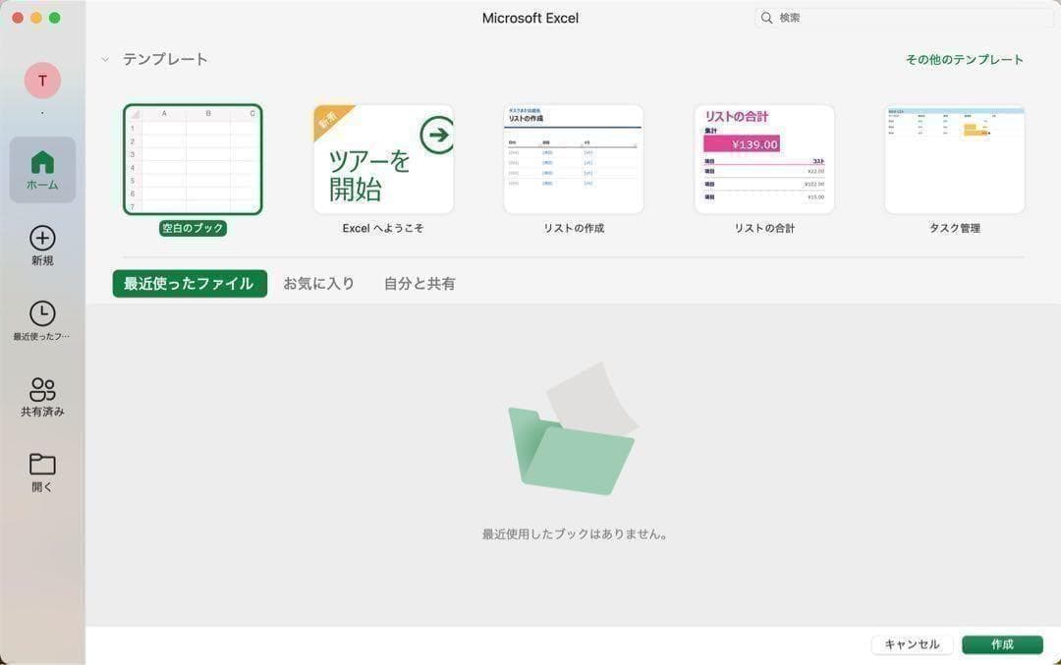The width and height of the screenshot is (1061, 665).
Task: Switch to the 自分と共有 tab
Action: (419, 284)
